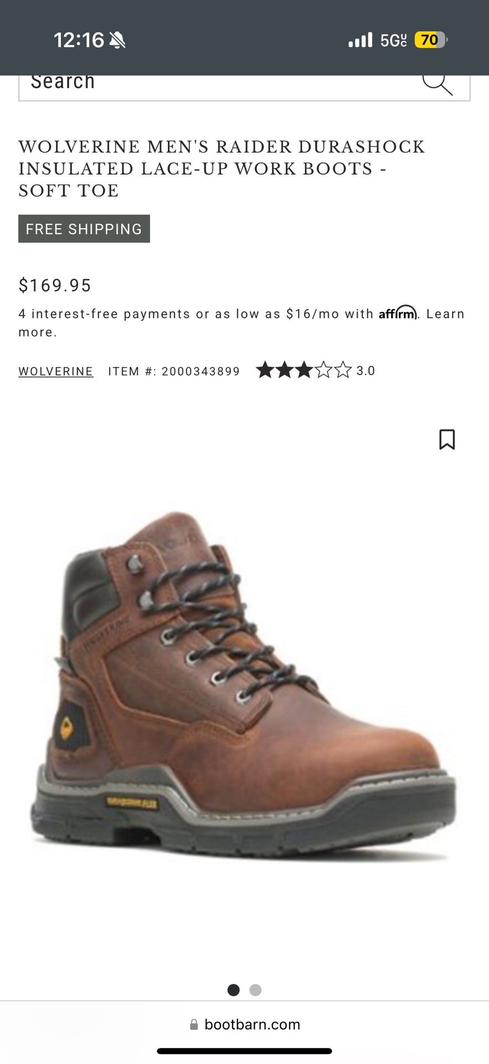Switch to the second carousel dot
Screen dimensions: 489x1064
[x=255, y=990]
